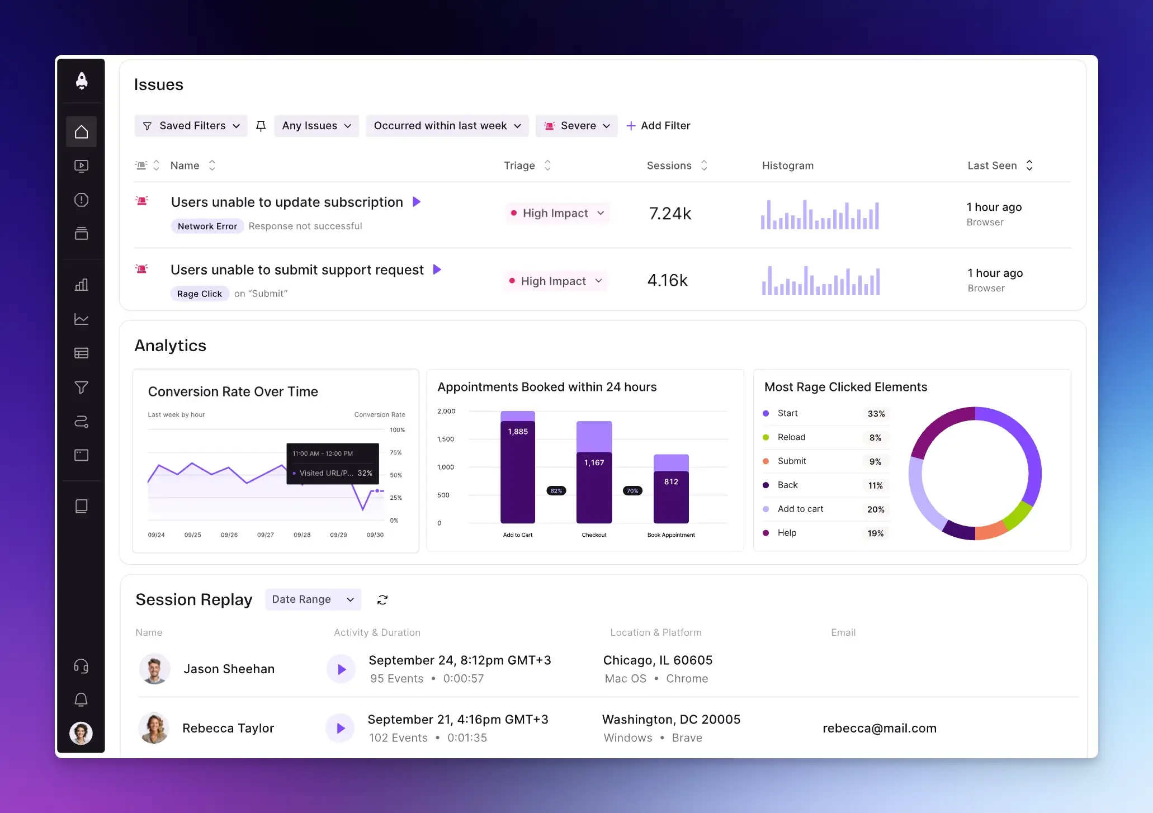Open Occurred within last week filter
Image resolution: width=1153 pixels, height=813 pixels.
pyautogui.click(x=447, y=126)
